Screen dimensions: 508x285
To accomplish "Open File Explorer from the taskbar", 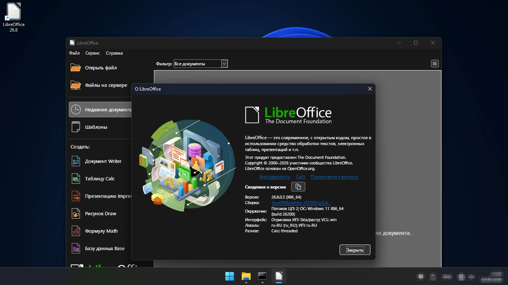I will click(x=246, y=276).
